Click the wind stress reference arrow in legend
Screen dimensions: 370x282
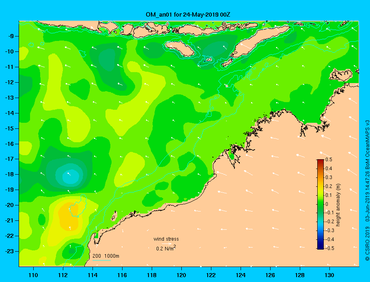167,244
